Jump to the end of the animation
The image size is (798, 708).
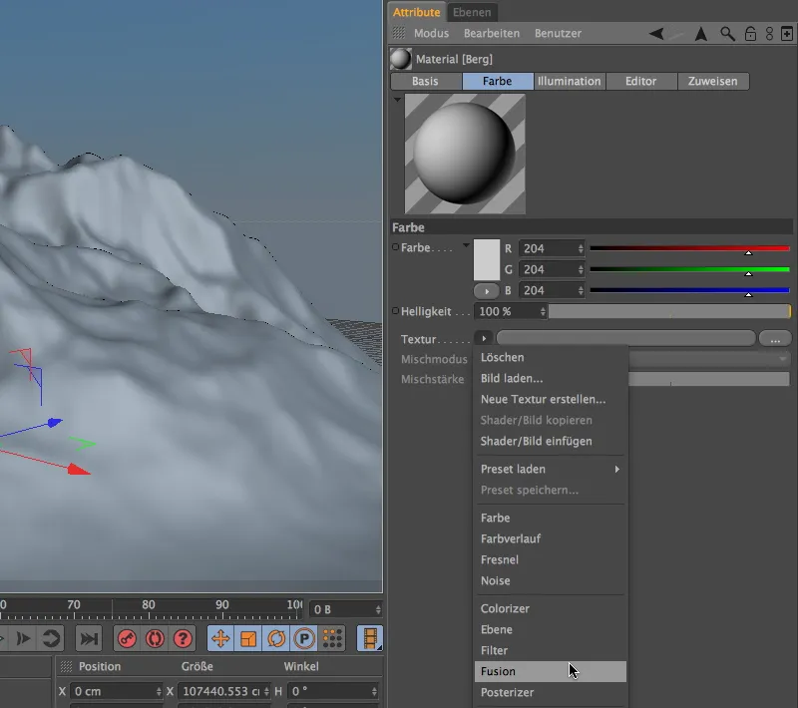(89, 639)
